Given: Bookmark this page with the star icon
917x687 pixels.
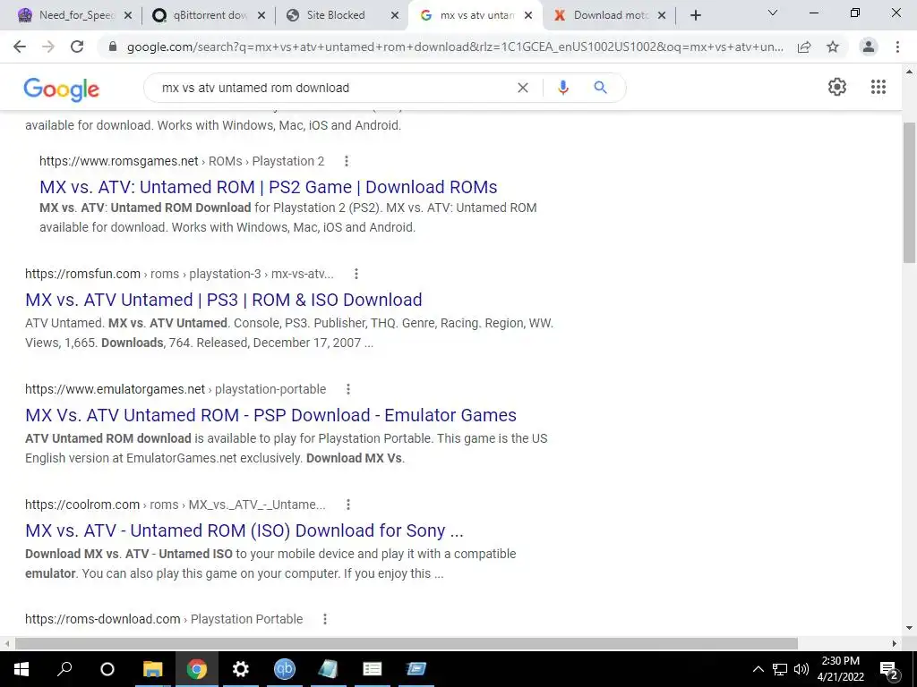Looking at the screenshot, I should pos(833,47).
